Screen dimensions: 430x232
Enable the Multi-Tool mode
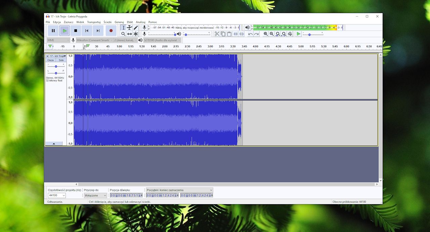click(x=136, y=34)
